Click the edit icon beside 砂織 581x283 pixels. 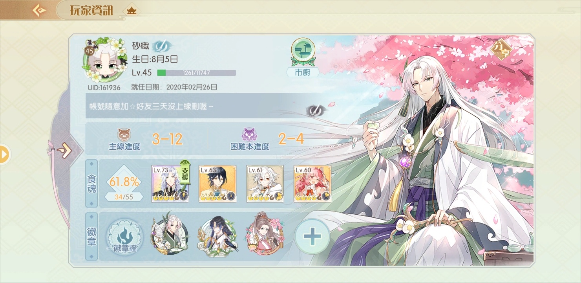[160, 46]
